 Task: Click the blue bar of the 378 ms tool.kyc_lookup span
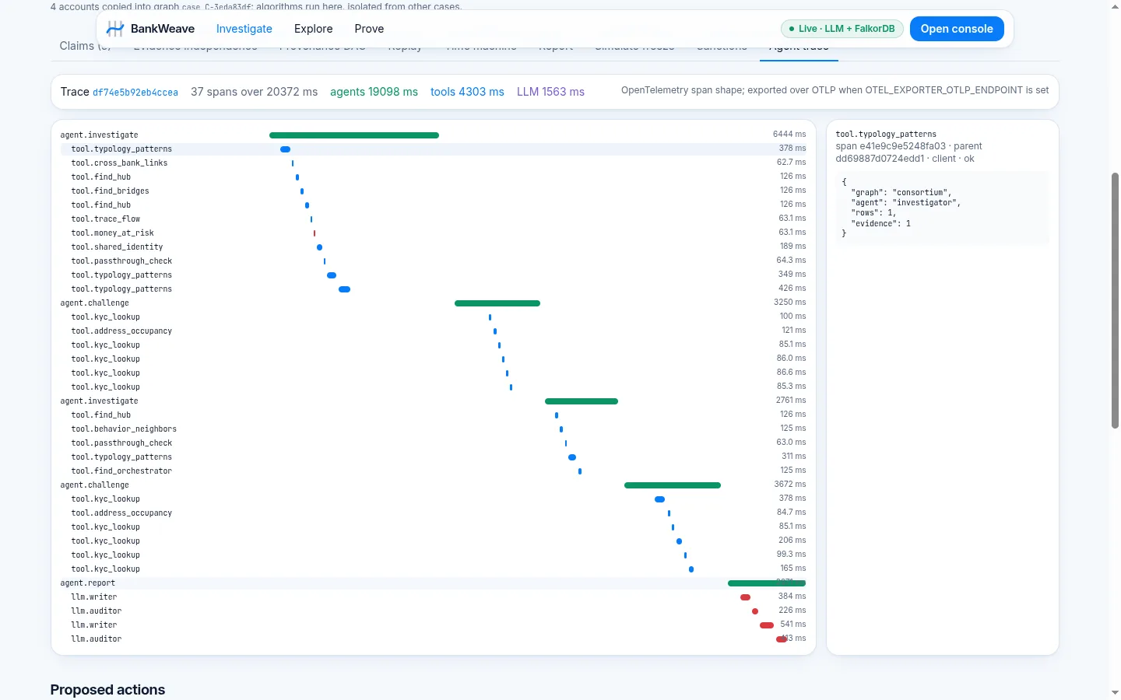[660, 499]
